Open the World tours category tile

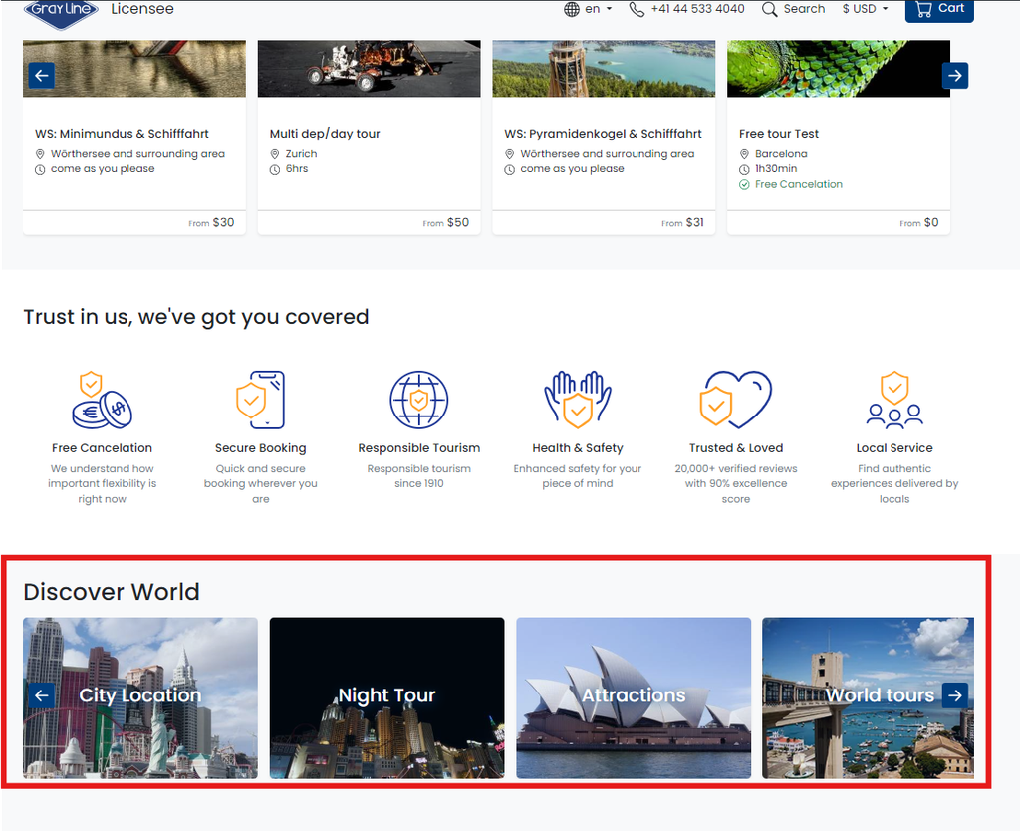(868, 697)
